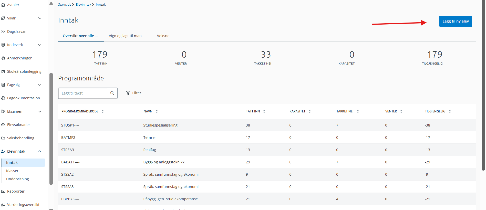The height and width of the screenshot is (210, 486).
Task: Click Bygg- og anleggsteknikk cell
Action: [x=164, y=162]
